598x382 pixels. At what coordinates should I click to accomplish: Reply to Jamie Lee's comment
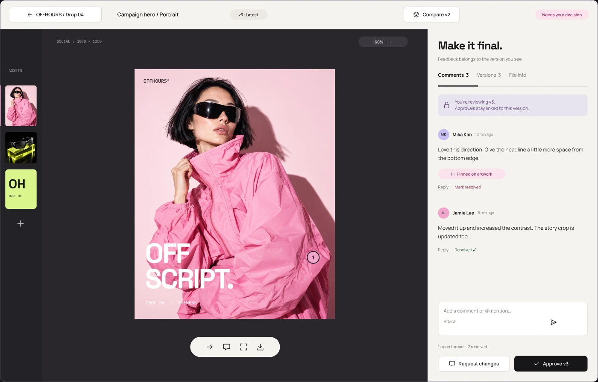[x=443, y=250]
